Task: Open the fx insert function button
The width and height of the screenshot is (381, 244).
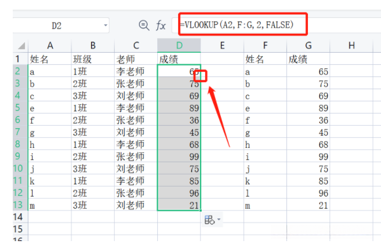Action: [x=161, y=26]
